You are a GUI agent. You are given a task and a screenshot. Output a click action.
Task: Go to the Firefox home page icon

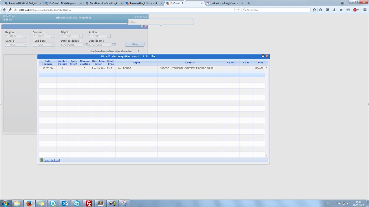click(341, 10)
